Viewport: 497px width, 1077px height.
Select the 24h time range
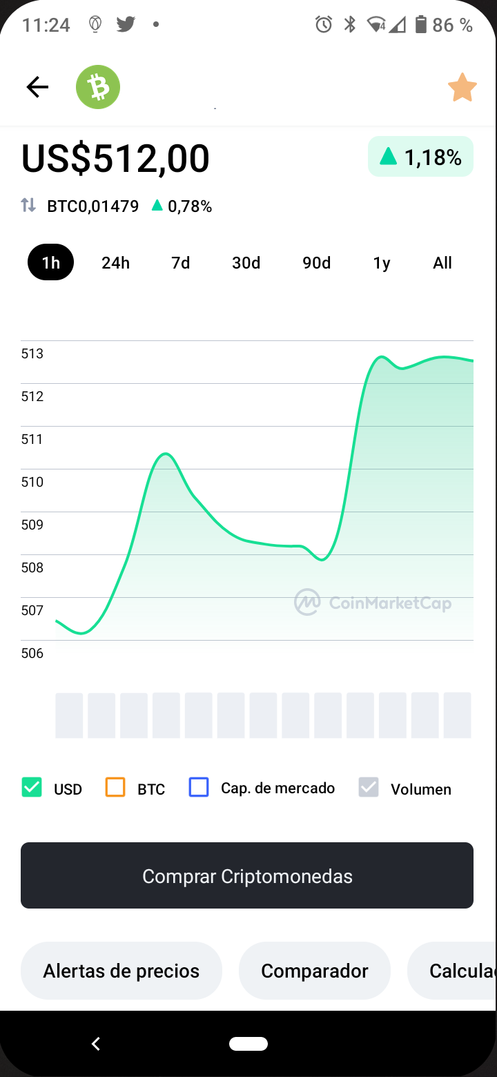tap(115, 262)
